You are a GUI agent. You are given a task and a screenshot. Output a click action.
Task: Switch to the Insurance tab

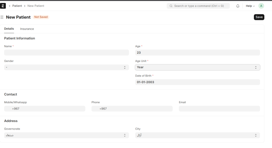[x=27, y=29]
